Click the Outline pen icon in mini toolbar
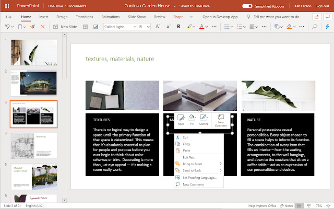 [204, 120]
